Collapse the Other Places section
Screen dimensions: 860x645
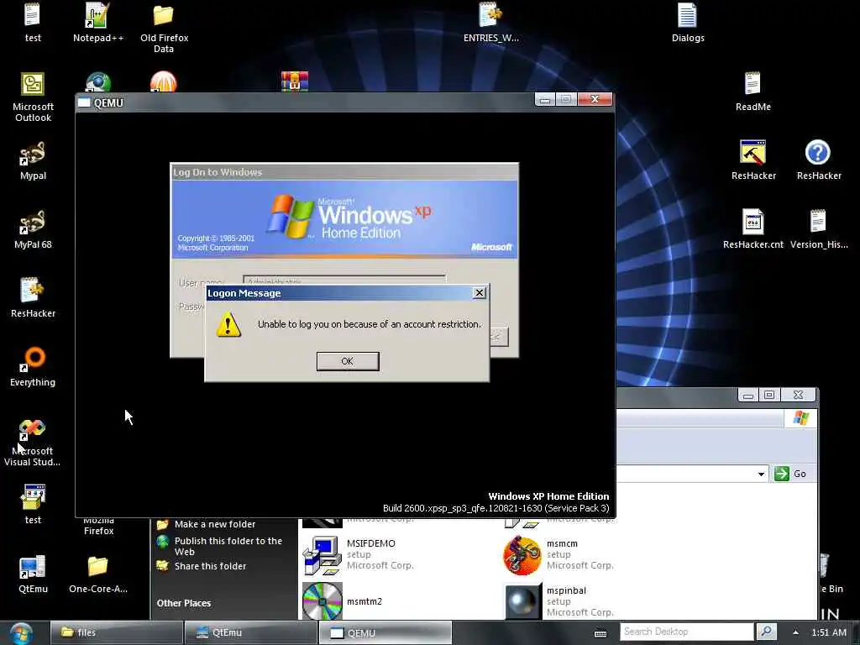[x=184, y=603]
